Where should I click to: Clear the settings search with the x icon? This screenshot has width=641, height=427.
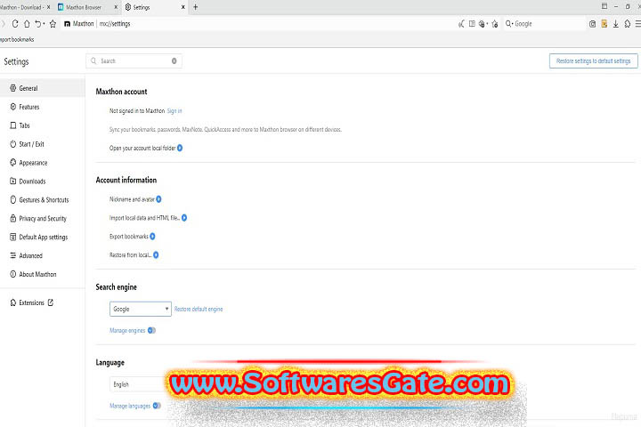pyautogui.click(x=174, y=60)
